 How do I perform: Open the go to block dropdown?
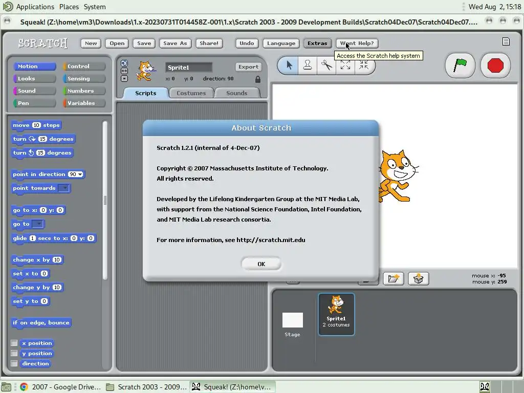tap(37, 224)
